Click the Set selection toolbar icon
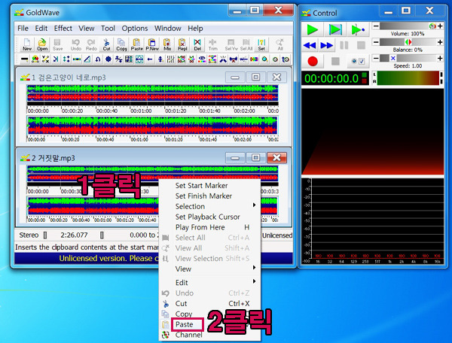The width and height of the screenshot is (452, 343). pyautogui.click(x=261, y=44)
